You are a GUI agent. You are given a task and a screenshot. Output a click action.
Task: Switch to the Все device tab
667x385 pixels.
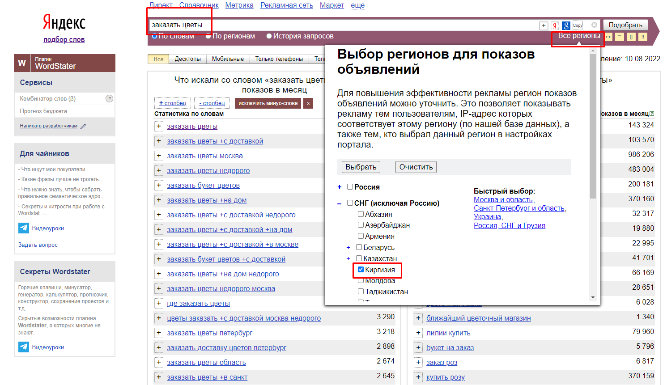(x=158, y=59)
